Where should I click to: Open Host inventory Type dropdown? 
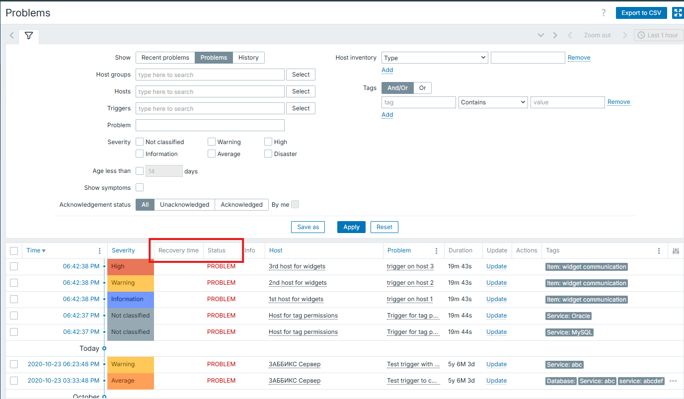[x=435, y=58]
